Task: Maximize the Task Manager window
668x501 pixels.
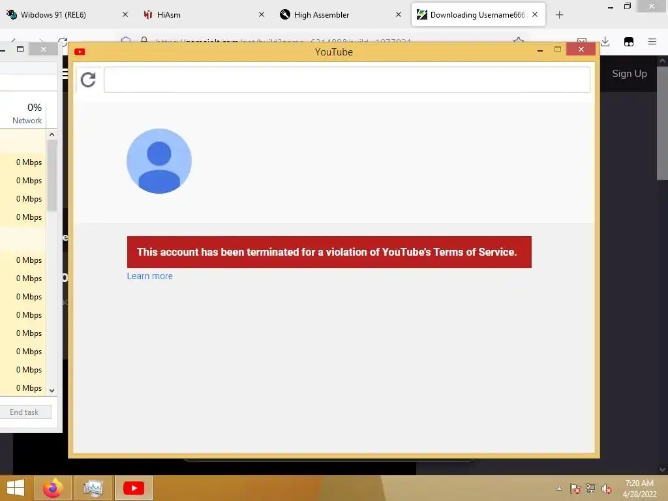Action: [20, 50]
